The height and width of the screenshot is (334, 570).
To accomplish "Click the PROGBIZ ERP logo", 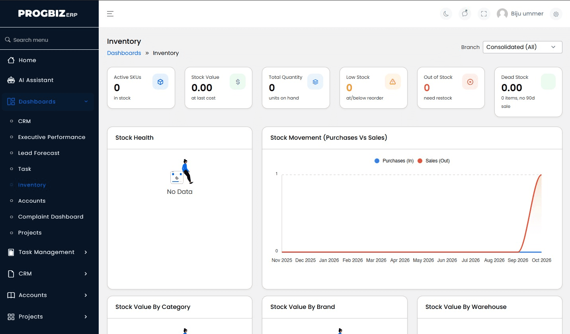I will click(48, 14).
